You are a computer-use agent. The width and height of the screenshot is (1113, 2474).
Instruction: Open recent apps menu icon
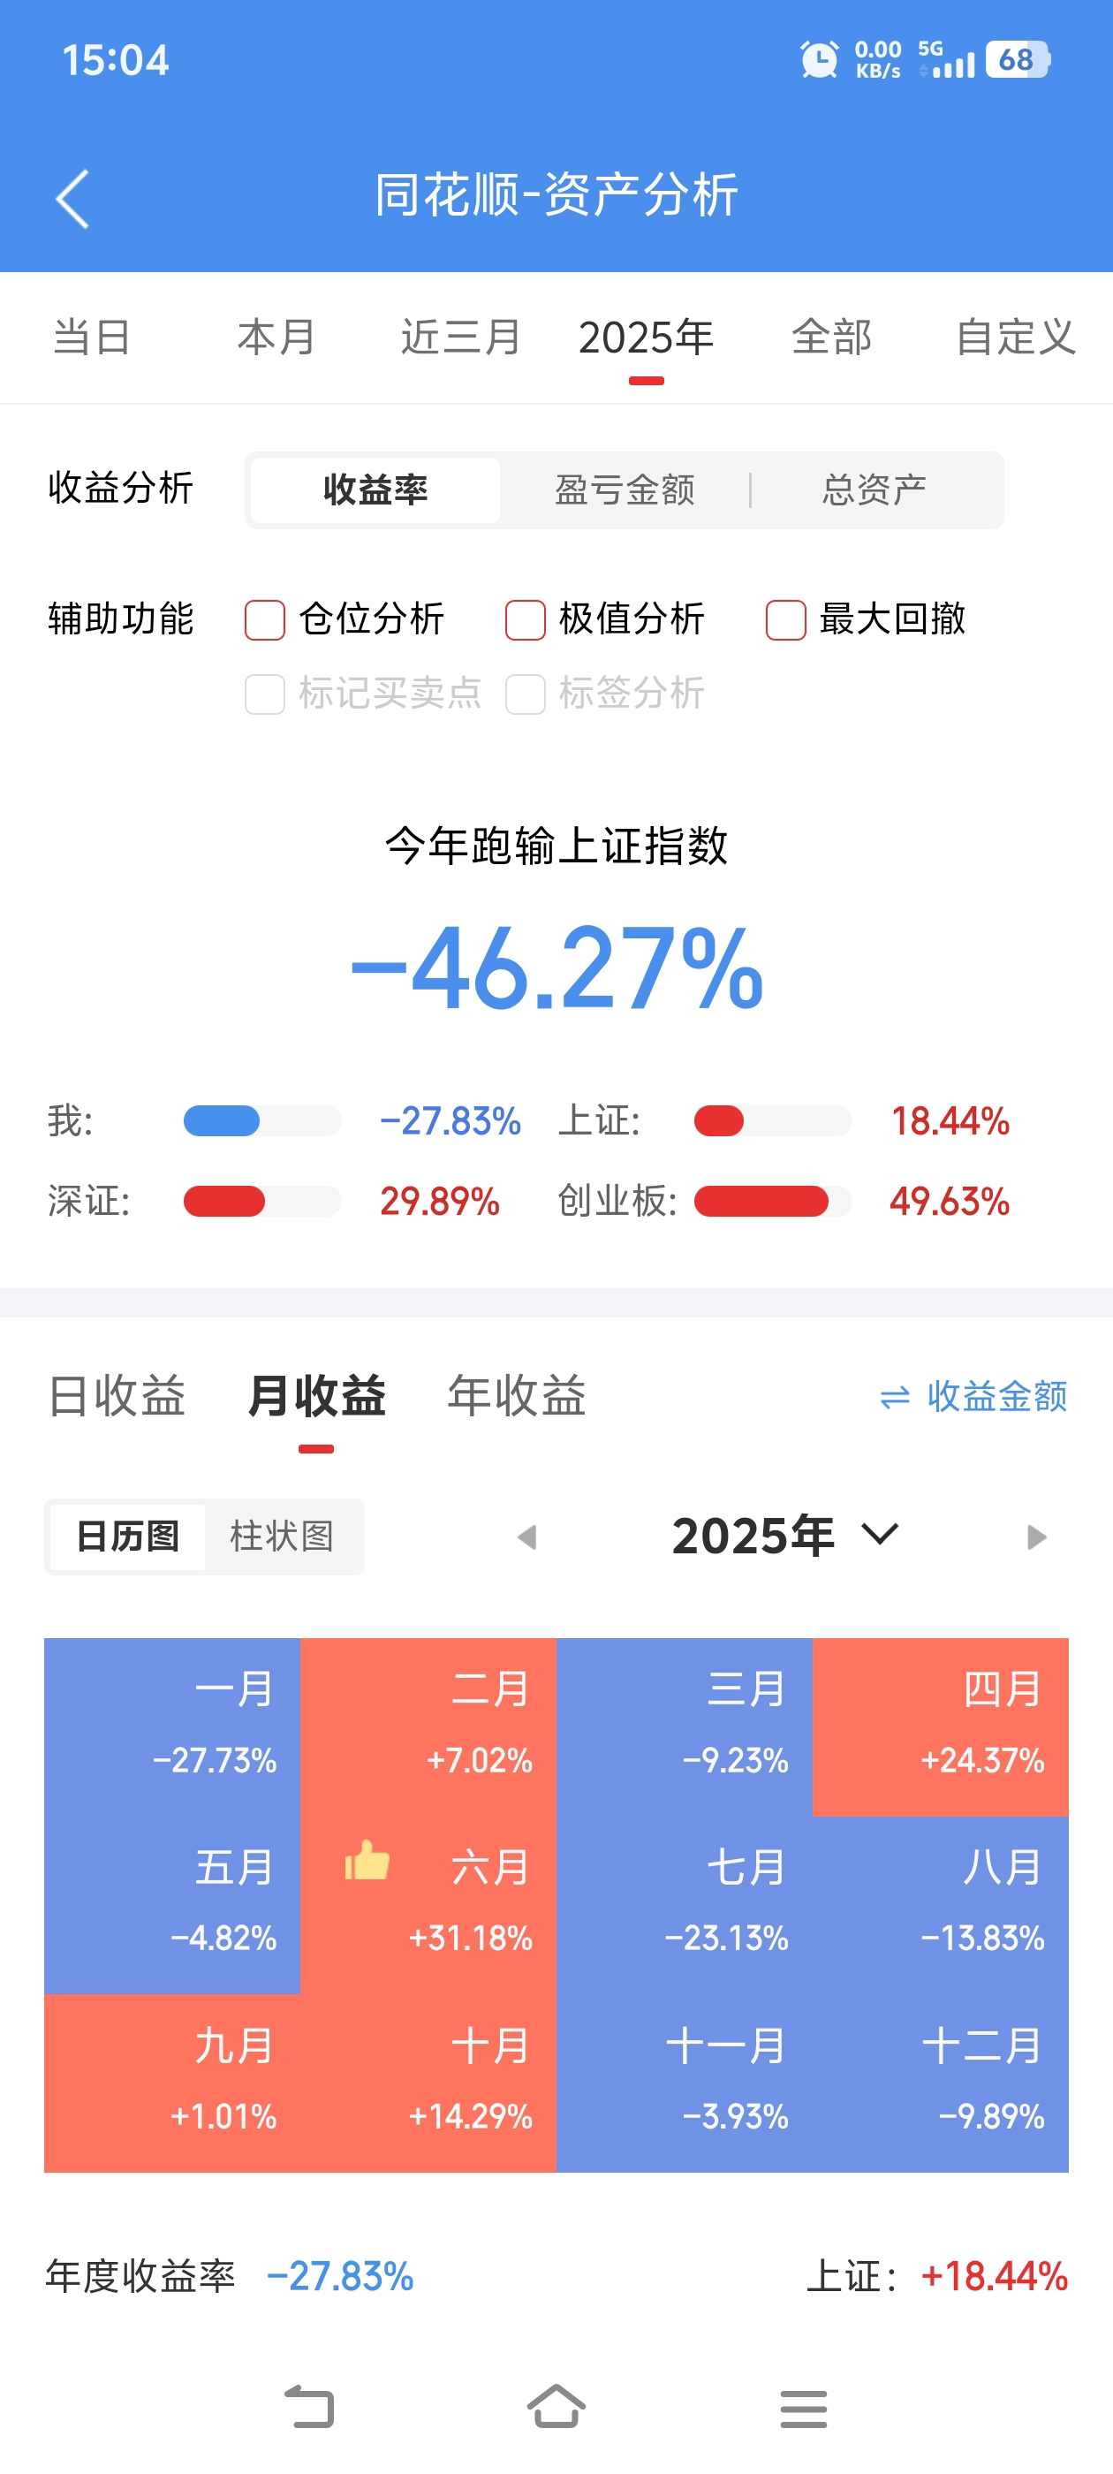[x=803, y=2409]
